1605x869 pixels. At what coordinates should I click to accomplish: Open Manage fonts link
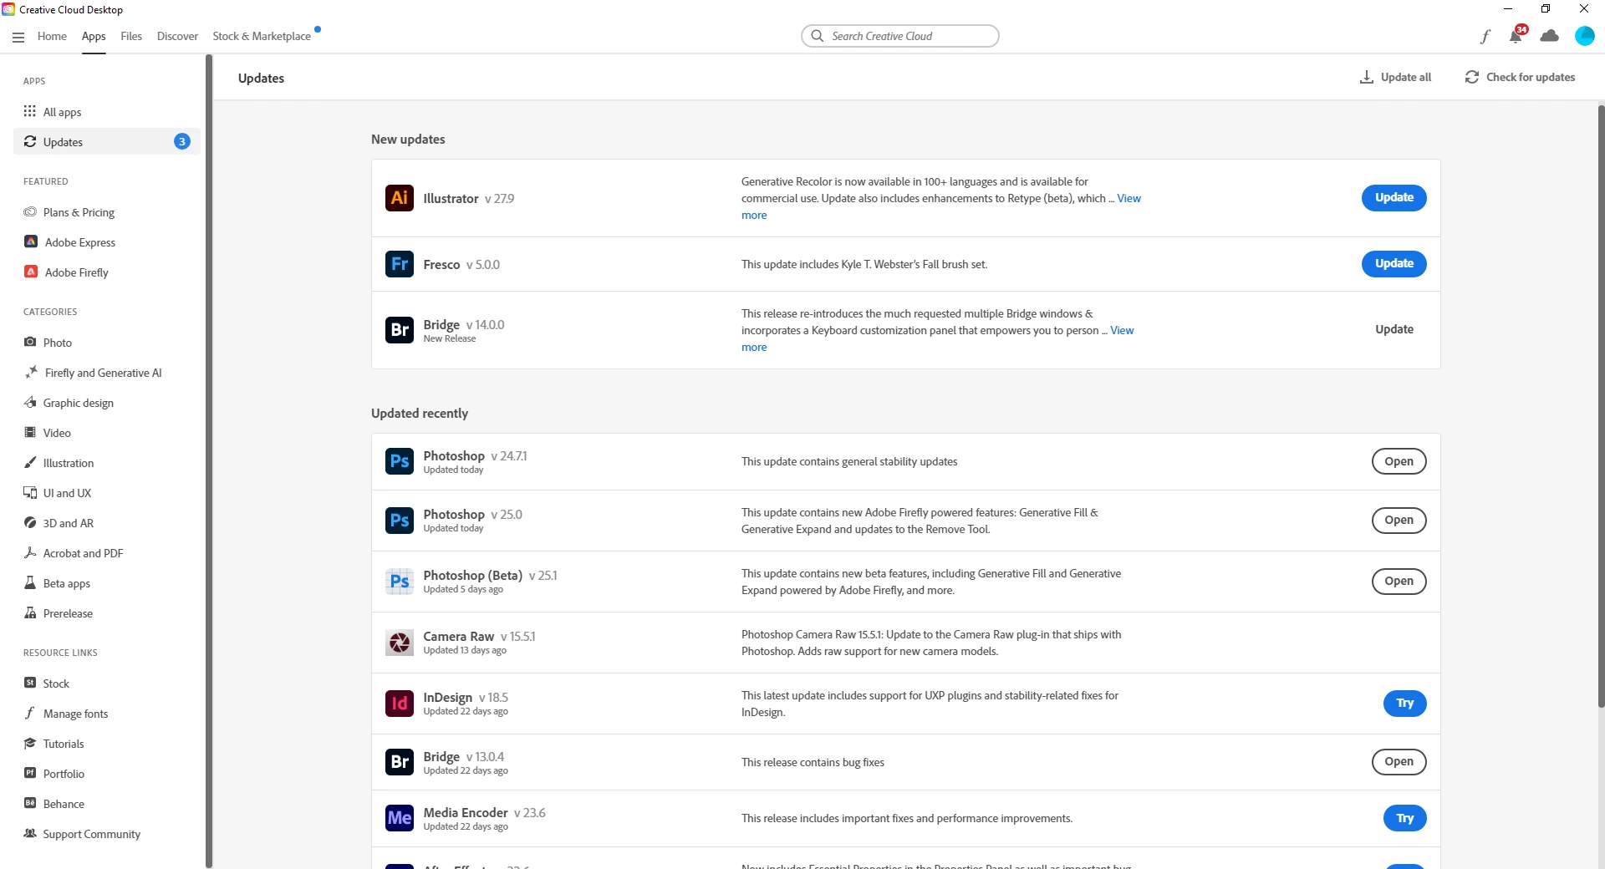coord(75,714)
